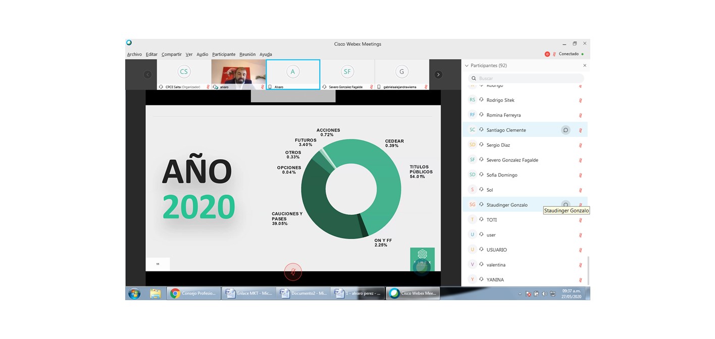Click the V avatar of valentina

point(473,264)
